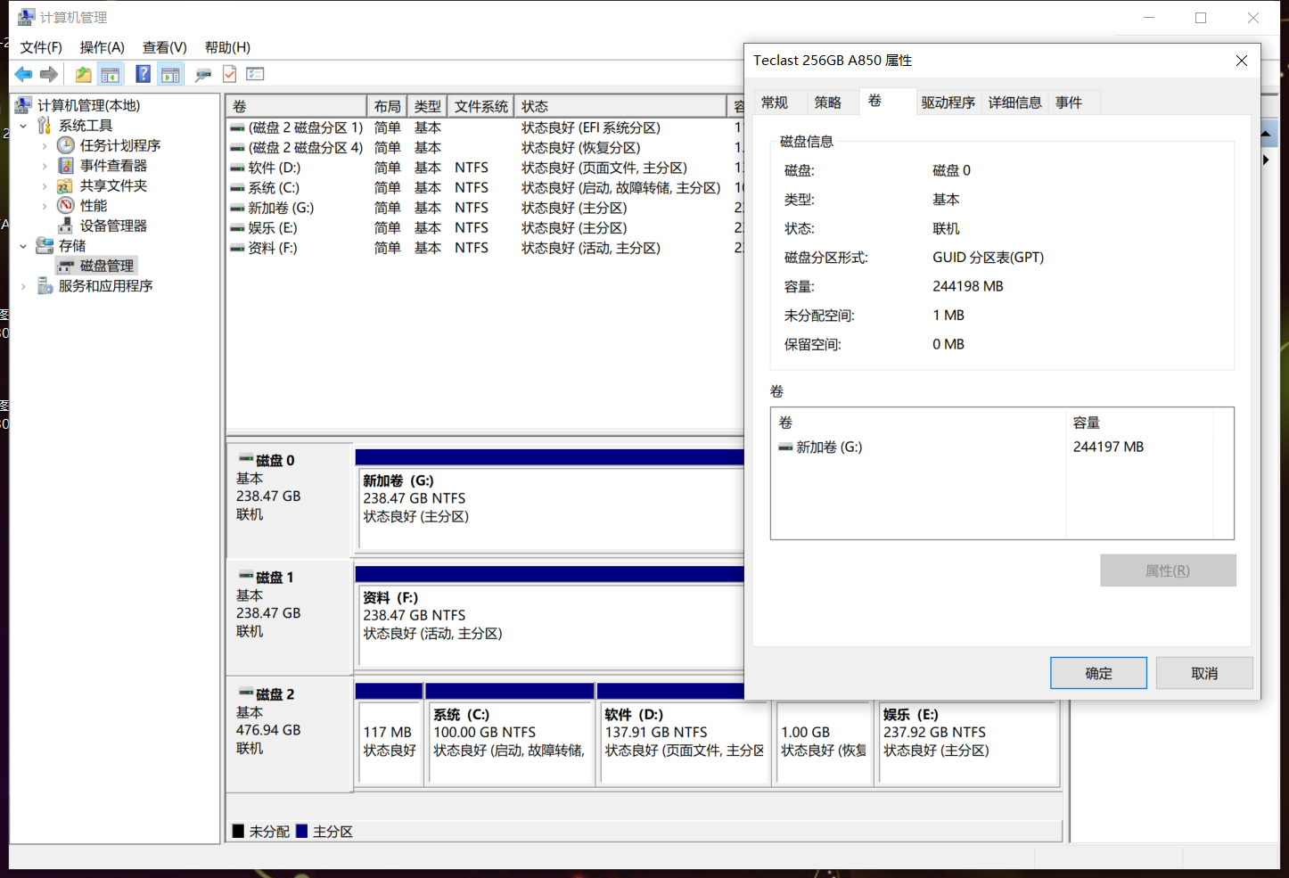
Task: Click the blue 主分区 legend swatch
Action: 301,831
